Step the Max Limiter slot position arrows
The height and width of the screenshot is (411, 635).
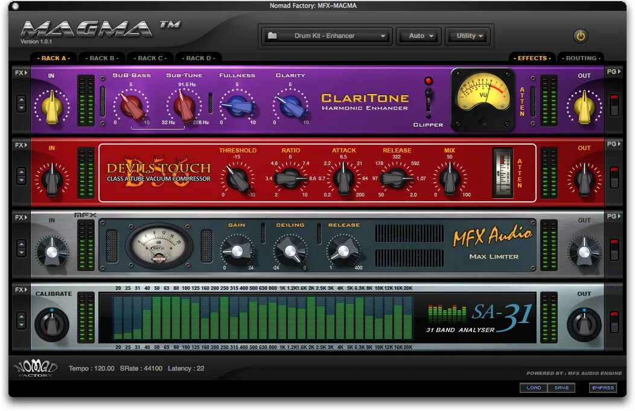(21, 248)
